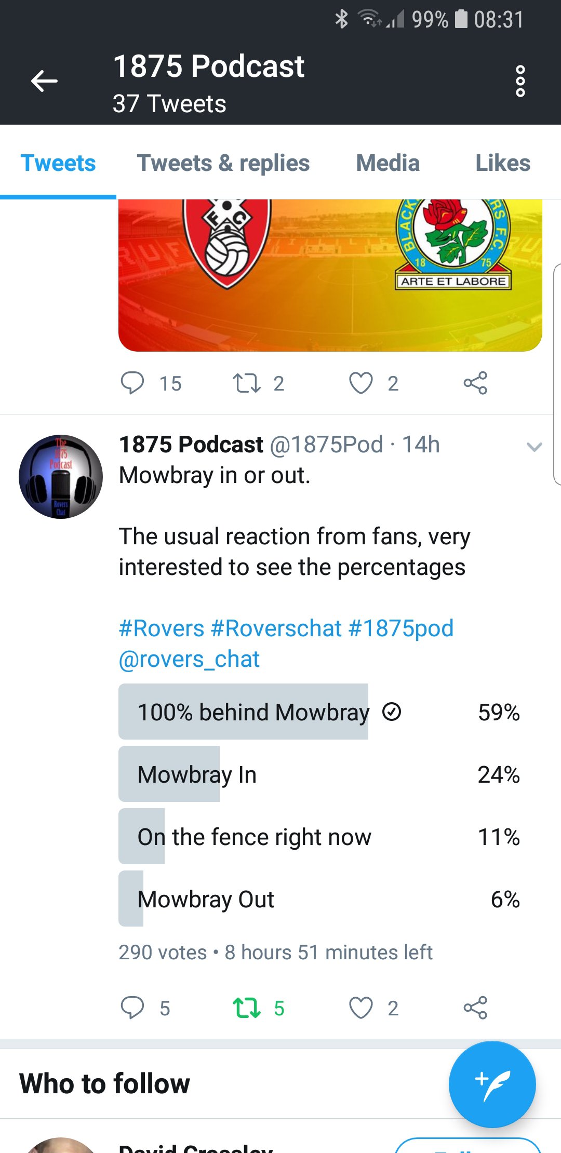
Task: Reply to the Mowbray poll tweet
Action: [x=132, y=1008]
